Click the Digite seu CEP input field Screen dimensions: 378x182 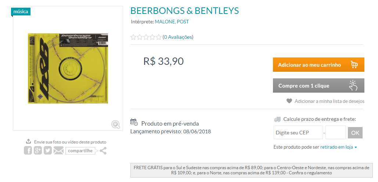298,133
